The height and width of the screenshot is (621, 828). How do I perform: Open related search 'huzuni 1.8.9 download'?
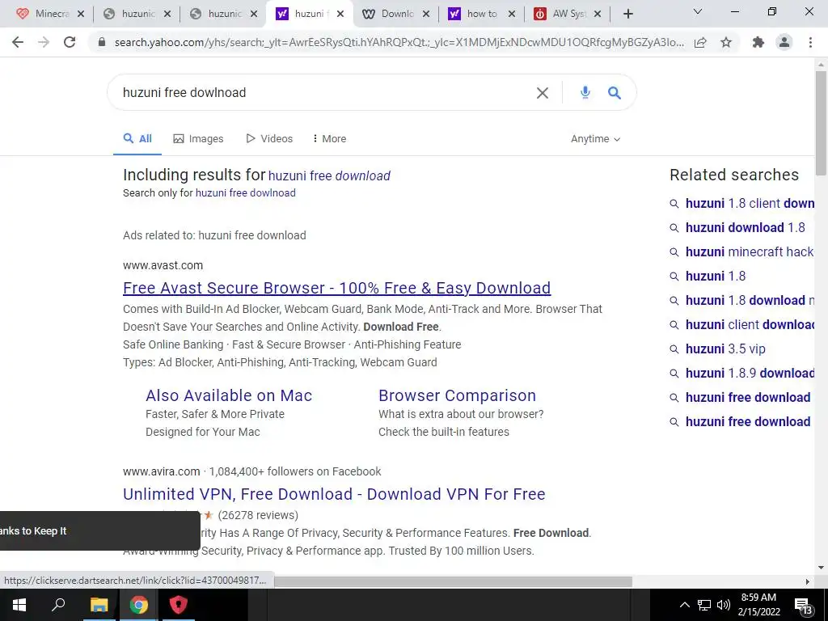[x=750, y=374]
